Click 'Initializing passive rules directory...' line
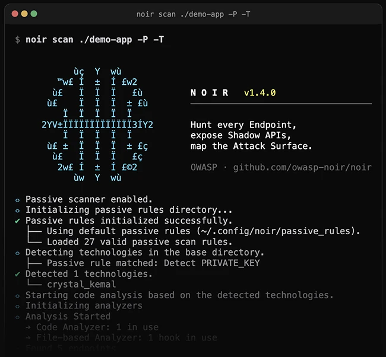The width and height of the screenshot is (386, 357). point(129,210)
